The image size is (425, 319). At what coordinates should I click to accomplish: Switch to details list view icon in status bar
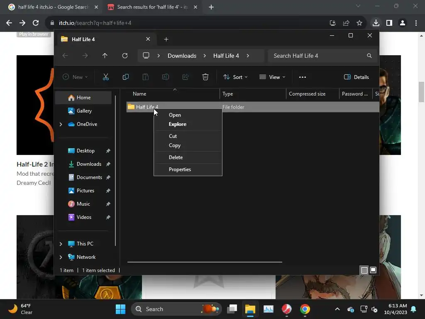[x=364, y=270]
